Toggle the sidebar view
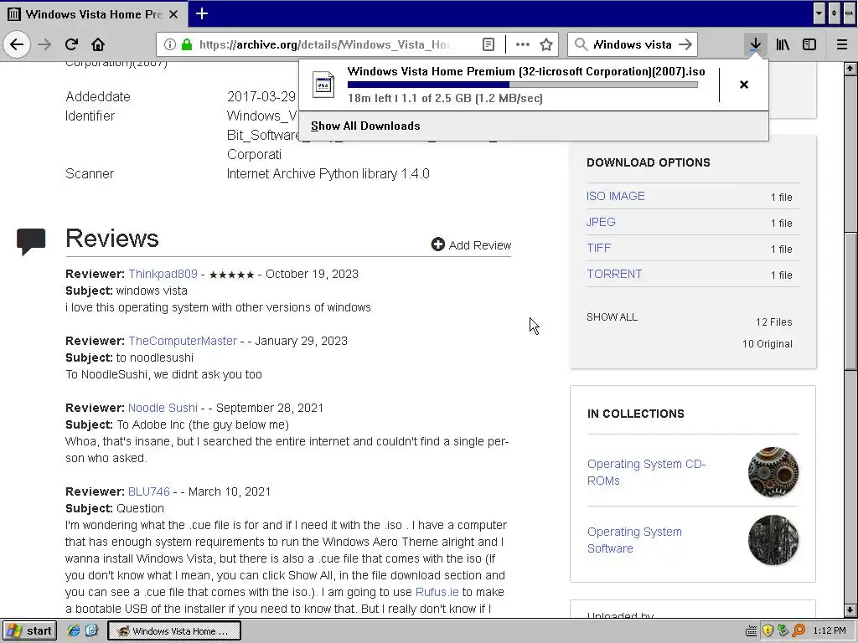 pyautogui.click(x=809, y=44)
